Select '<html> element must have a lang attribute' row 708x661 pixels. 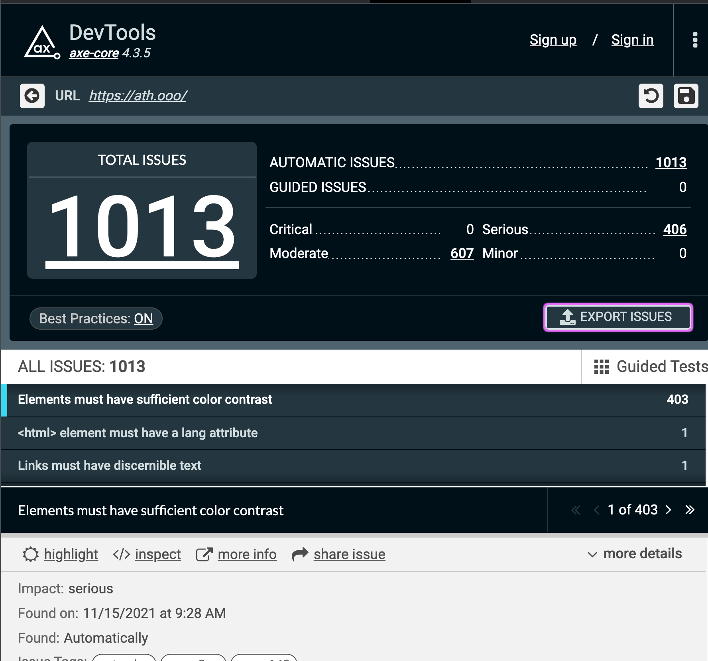[x=353, y=433]
